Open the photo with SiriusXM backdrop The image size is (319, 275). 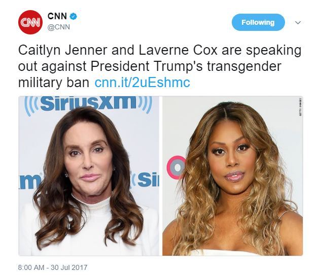click(89, 176)
